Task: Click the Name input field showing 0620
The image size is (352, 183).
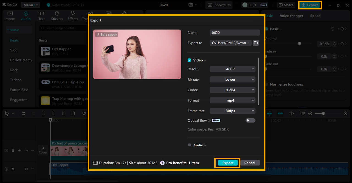Action: click(235, 32)
